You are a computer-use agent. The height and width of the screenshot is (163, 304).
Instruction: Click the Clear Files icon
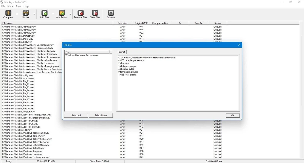(95, 13)
